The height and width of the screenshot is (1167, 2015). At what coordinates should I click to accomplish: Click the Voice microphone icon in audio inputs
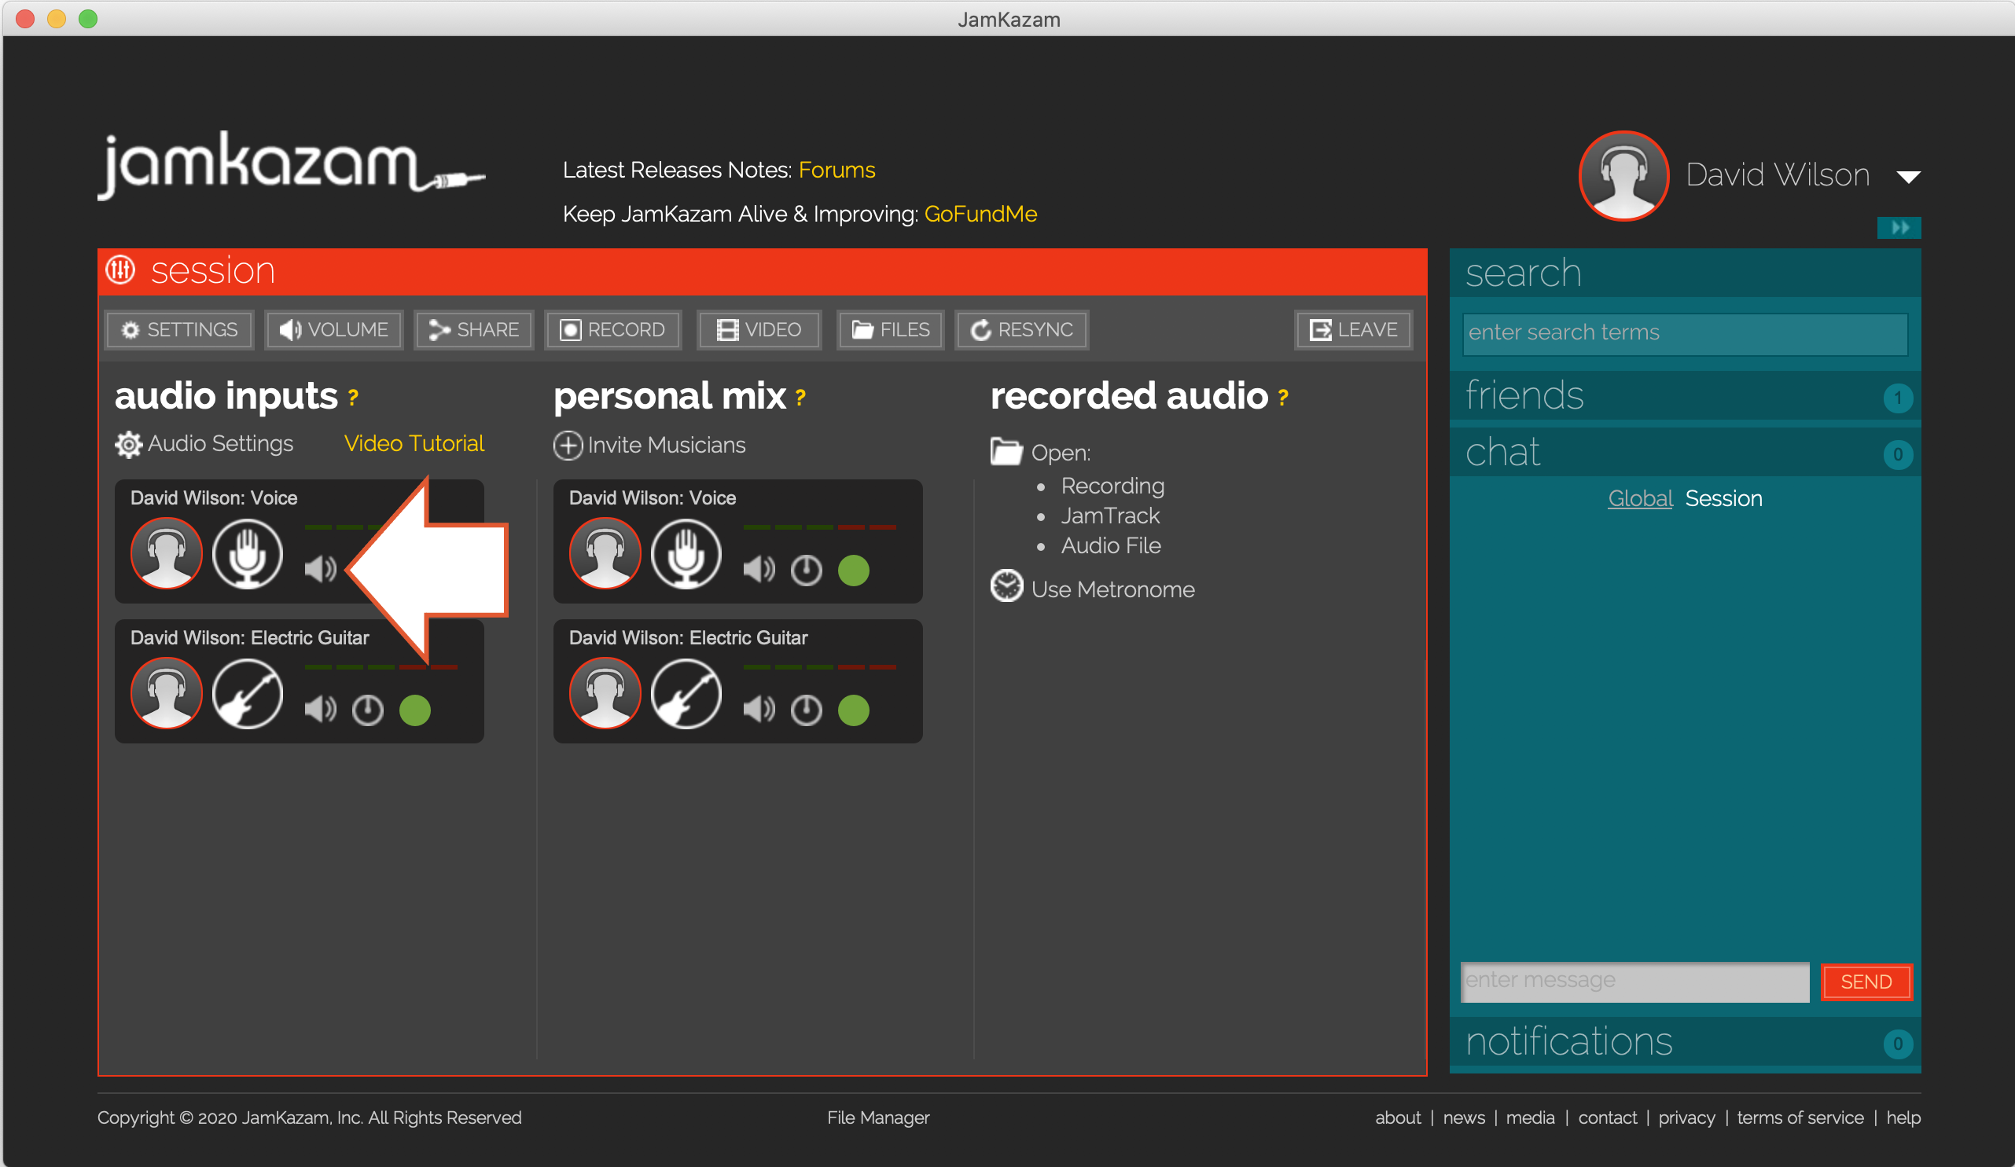[247, 553]
